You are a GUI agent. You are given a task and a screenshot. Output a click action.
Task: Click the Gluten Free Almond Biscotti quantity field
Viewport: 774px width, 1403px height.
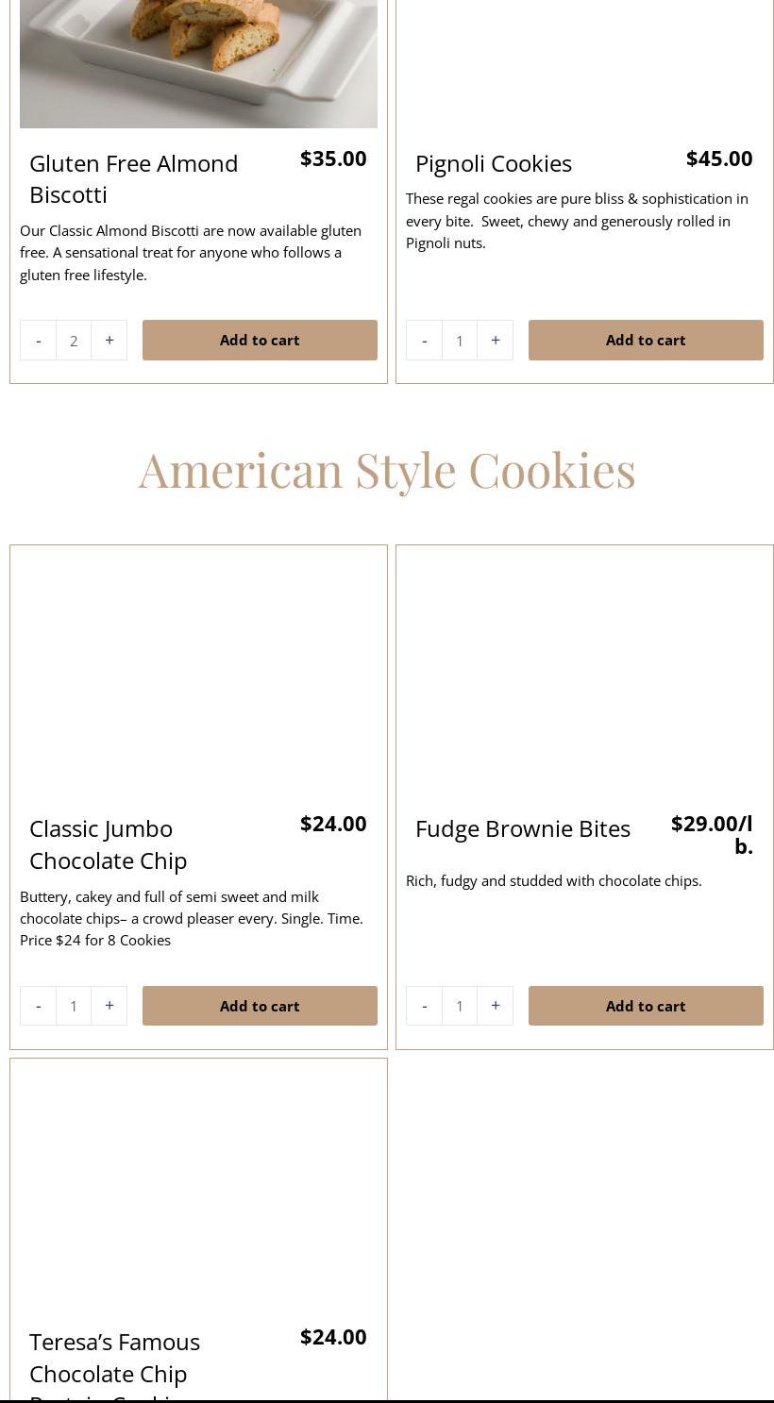pyautogui.click(x=74, y=341)
